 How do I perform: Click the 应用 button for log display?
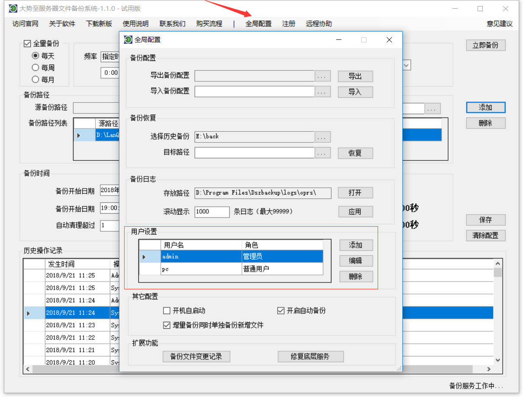click(x=355, y=211)
